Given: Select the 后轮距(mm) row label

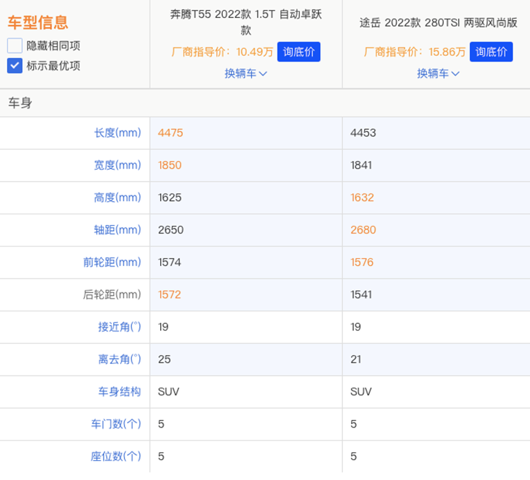Looking at the screenshot, I should point(112,294).
